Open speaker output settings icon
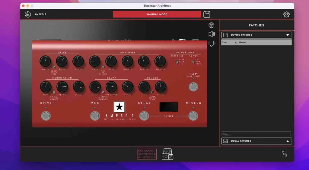 coord(212,34)
